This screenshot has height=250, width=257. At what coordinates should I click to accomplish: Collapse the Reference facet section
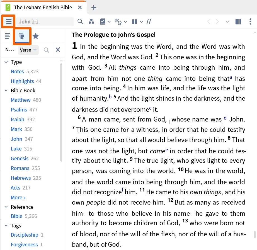(6, 207)
